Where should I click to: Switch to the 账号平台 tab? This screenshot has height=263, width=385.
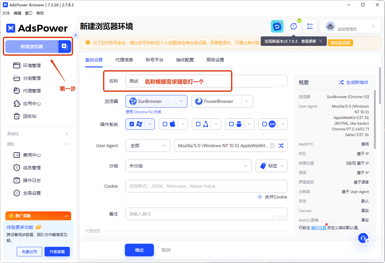point(155,60)
